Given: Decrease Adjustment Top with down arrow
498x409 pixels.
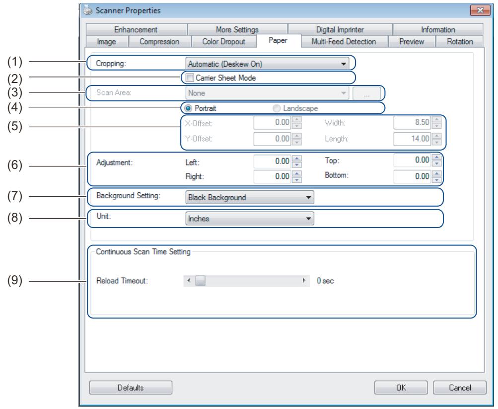Looking at the screenshot, I should tap(437, 164).
